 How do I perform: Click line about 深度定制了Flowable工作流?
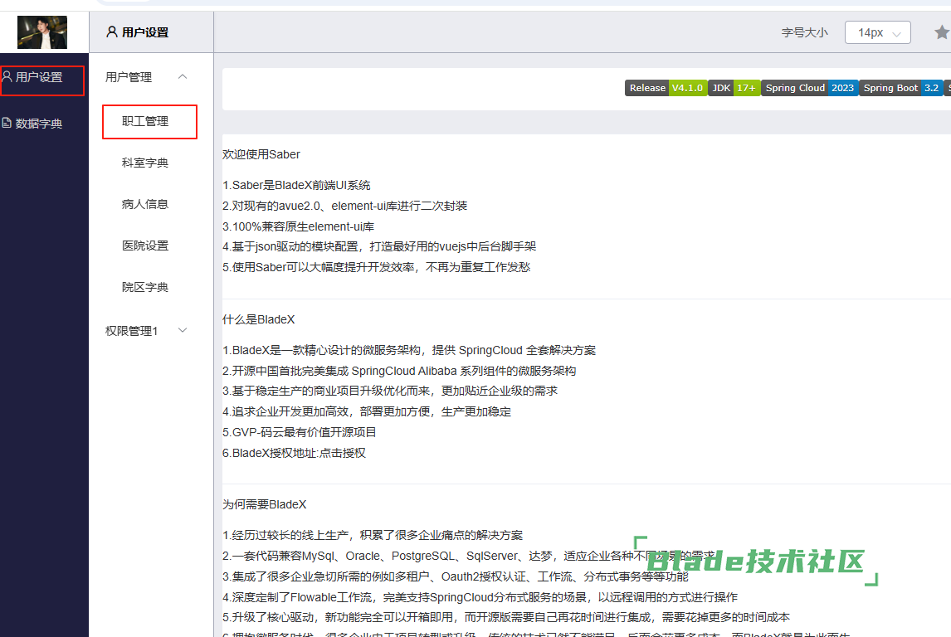[480, 597]
